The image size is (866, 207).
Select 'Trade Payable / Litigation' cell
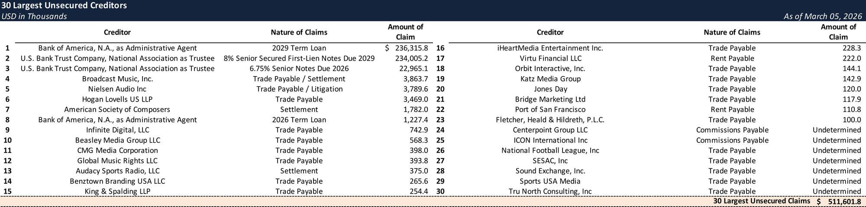point(299,89)
